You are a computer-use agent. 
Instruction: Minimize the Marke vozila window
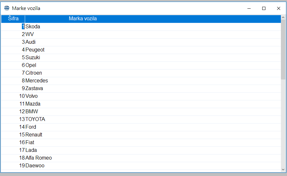click(x=249, y=8)
